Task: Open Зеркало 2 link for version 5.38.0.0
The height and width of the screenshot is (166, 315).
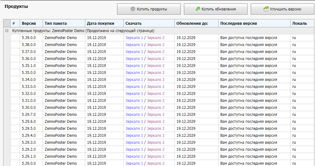Action: [156, 45]
